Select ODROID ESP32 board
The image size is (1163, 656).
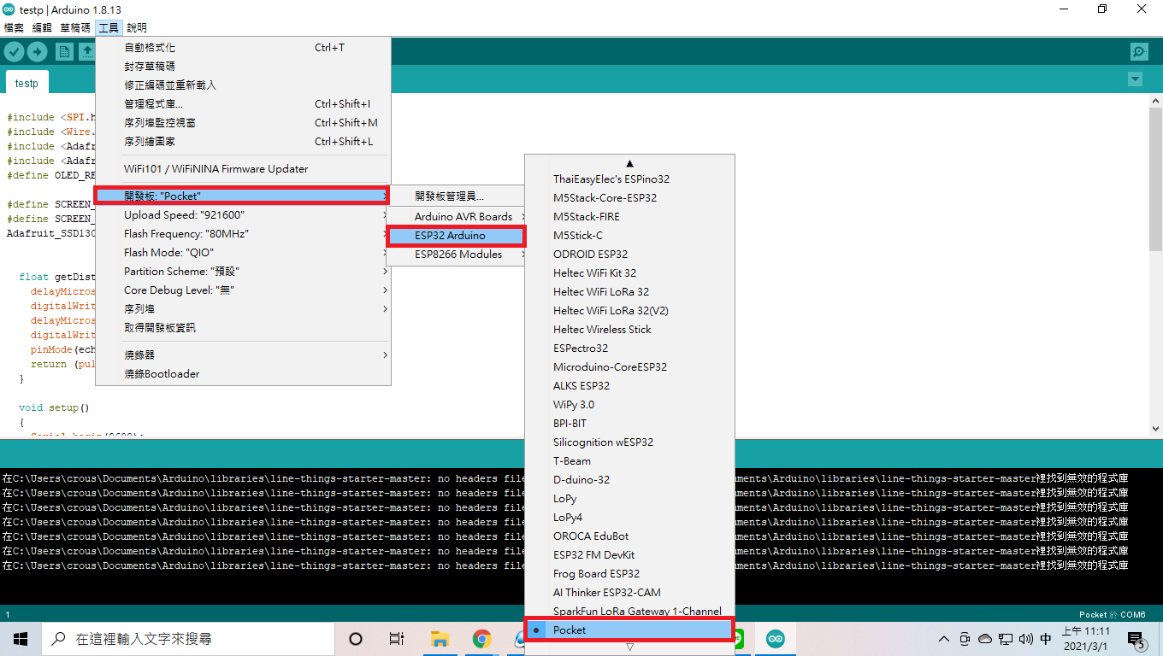pyautogui.click(x=630, y=255)
